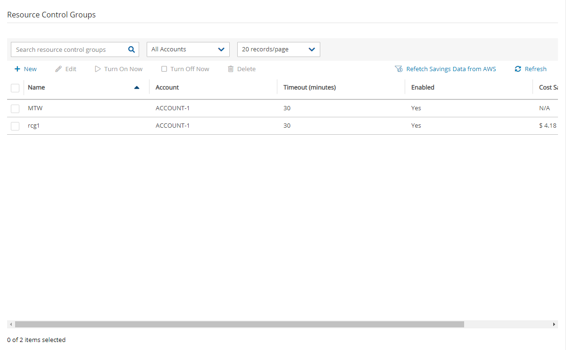Focus the Search resource control groups field

click(68, 49)
